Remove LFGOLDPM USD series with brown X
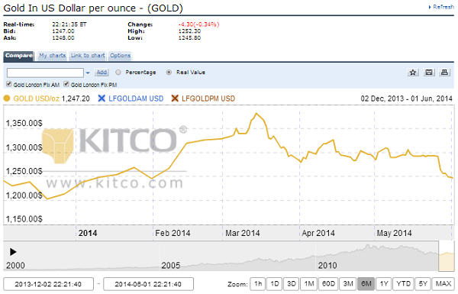This screenshot has width=458, height=294. tap(175, 99)
